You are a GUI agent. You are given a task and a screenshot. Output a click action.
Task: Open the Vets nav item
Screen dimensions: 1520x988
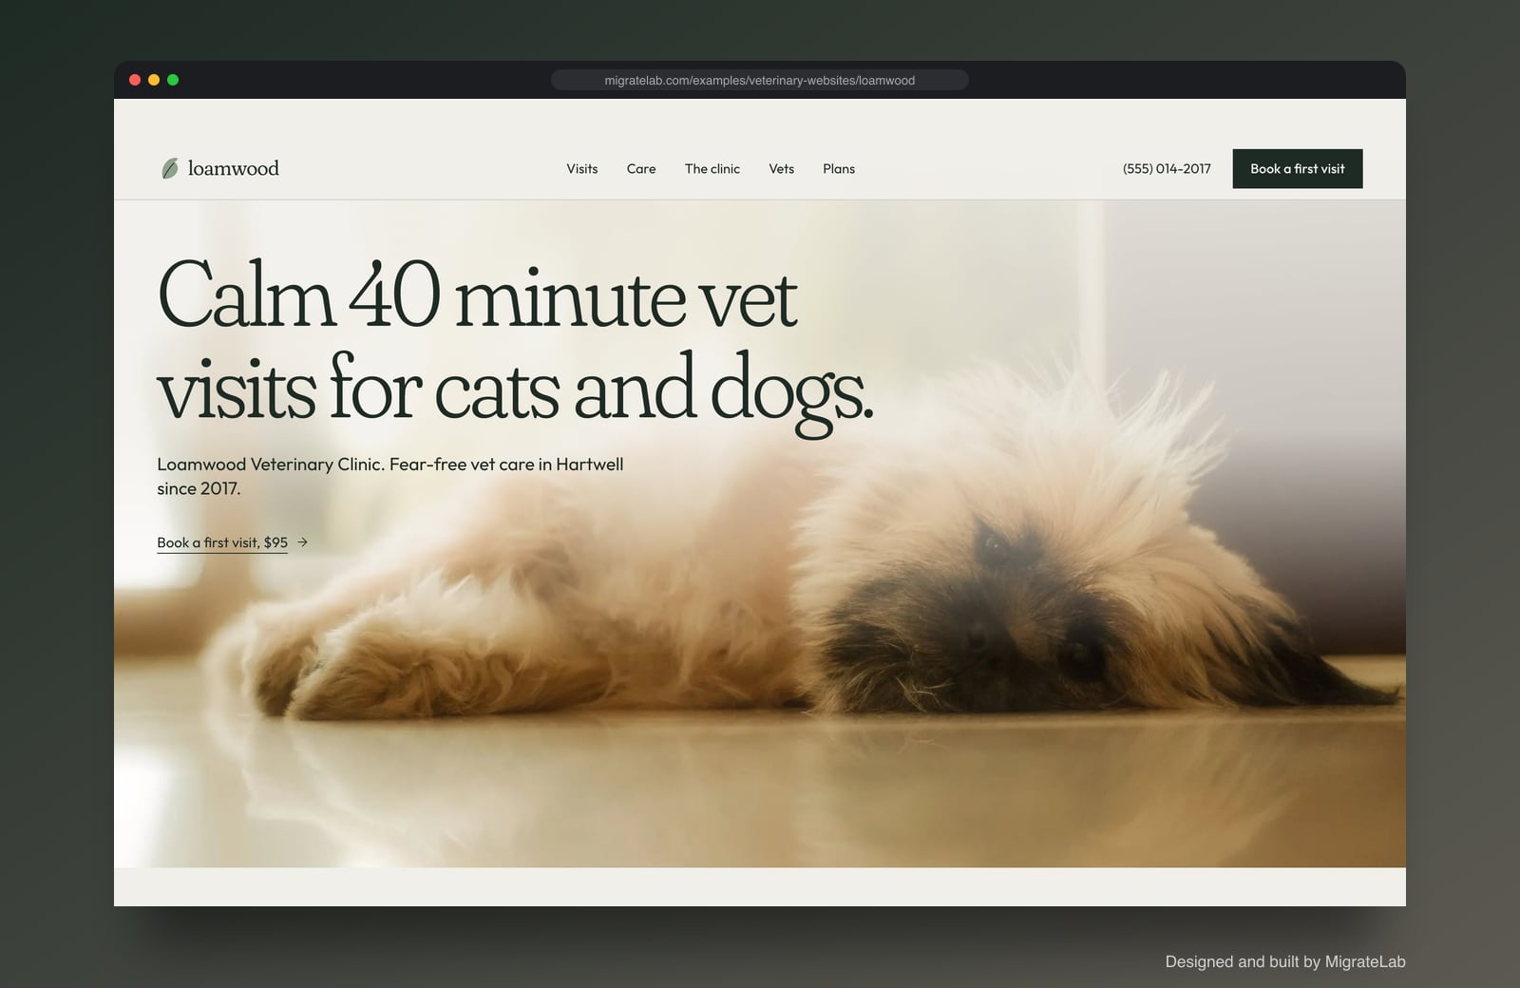coord(781,169)
